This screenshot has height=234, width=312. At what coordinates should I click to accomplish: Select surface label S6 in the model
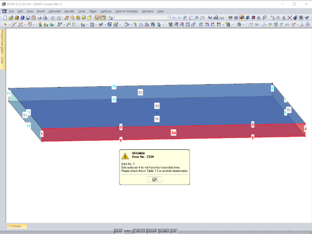[157, 119]
